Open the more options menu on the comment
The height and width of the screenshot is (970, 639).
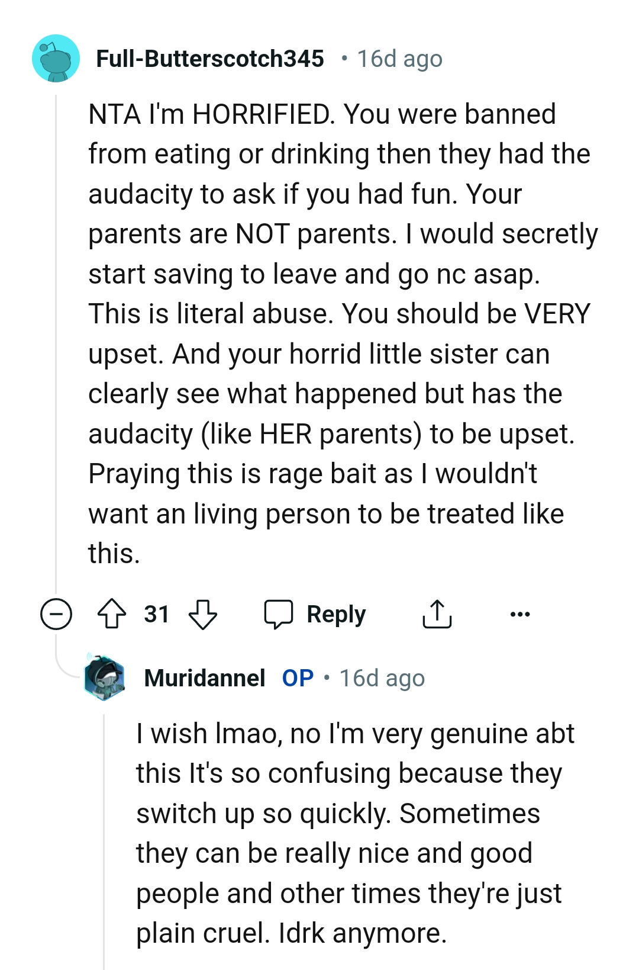519,615
